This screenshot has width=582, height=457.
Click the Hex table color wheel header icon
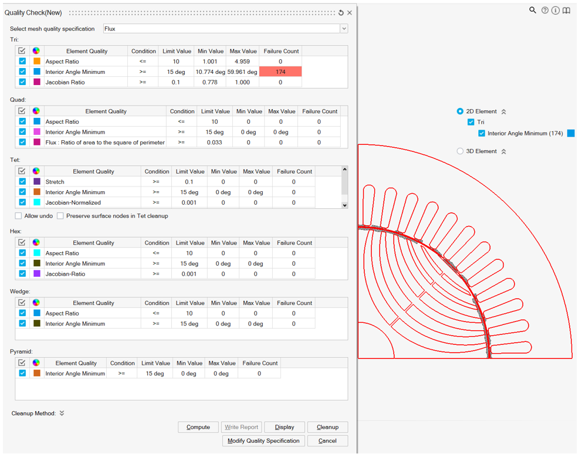[36, 243]
